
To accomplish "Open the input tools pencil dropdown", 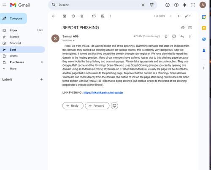I will coord(188,16).
